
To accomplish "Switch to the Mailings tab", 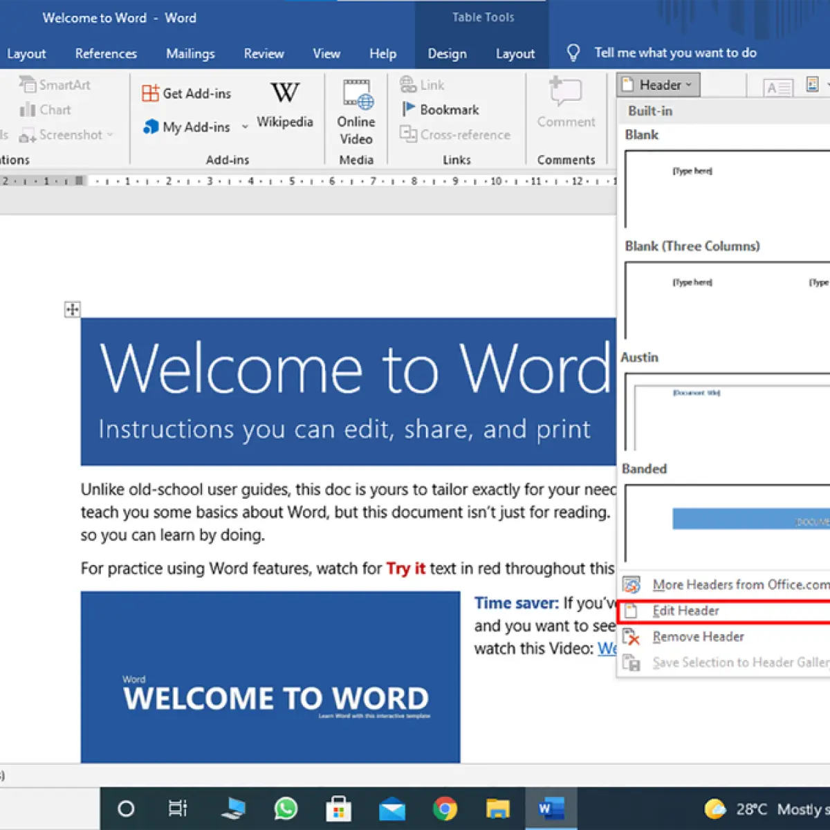I will 190,53.
